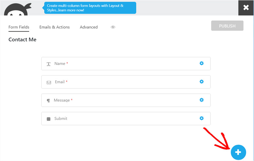Close the form builder with the X
The width and height of the screenshot is (254, 161).
click(x=246, y=8)
